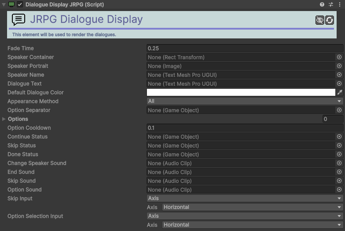Expand the Options list foldout
The image size is (345, 231).
point(4,119)
